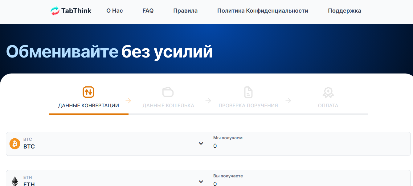413x186 pixels.
Task: Expand the BTC selector chevron
Action: [201, 144]
